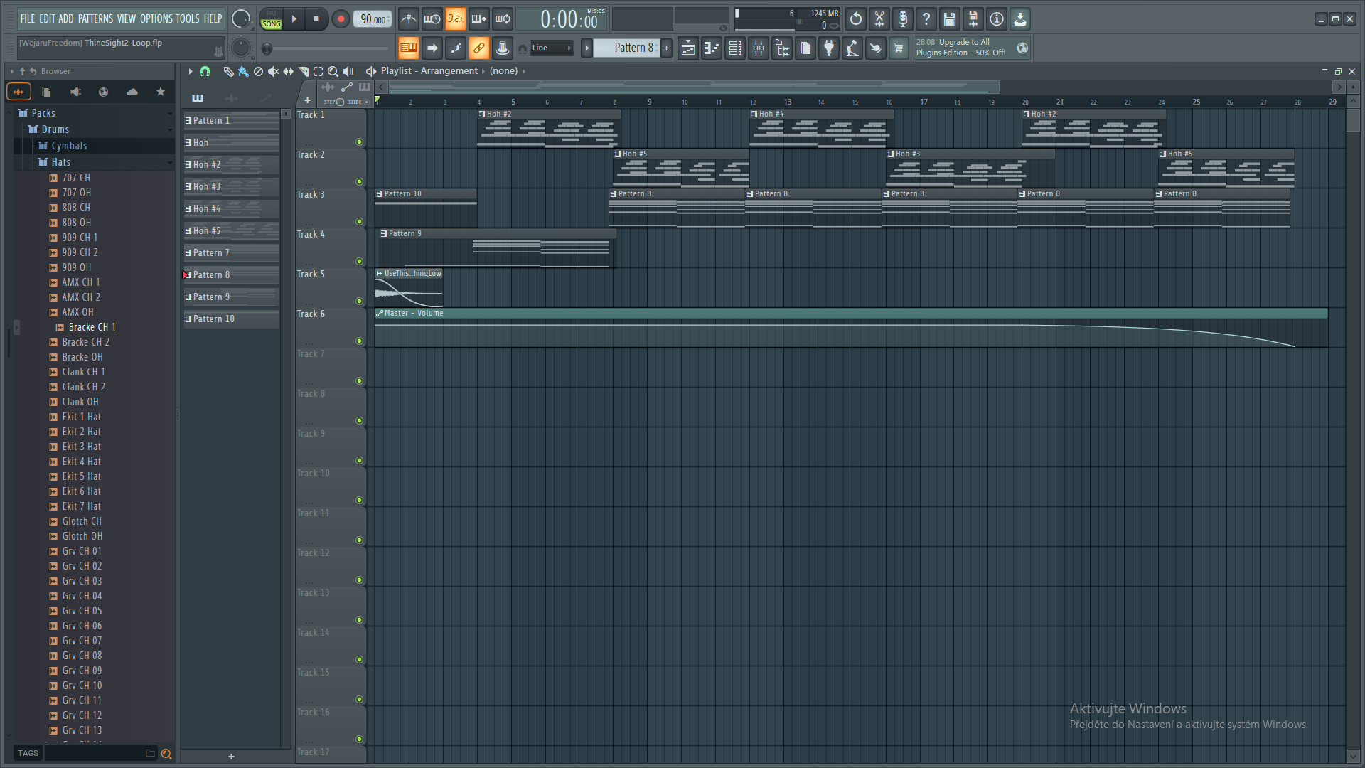The image size is (1365, 768).
Task: Start playback with the play button
Action: tap(294, 19)
